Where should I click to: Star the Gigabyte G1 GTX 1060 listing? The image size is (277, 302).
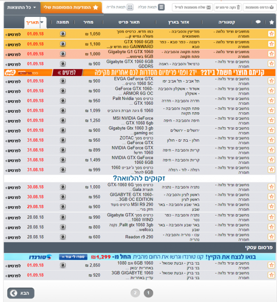tap(271, 54)
